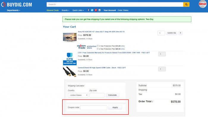Remove the Sony TV with X button
The image size is (208, 117).
point(180,33)
